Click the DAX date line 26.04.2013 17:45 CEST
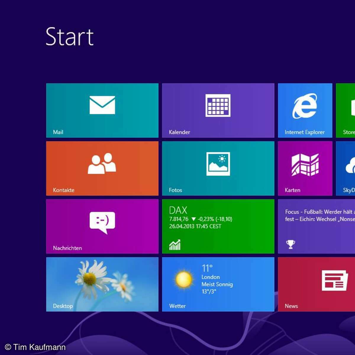Viewport: 355px width, 355px height. [x=195, y=226]
